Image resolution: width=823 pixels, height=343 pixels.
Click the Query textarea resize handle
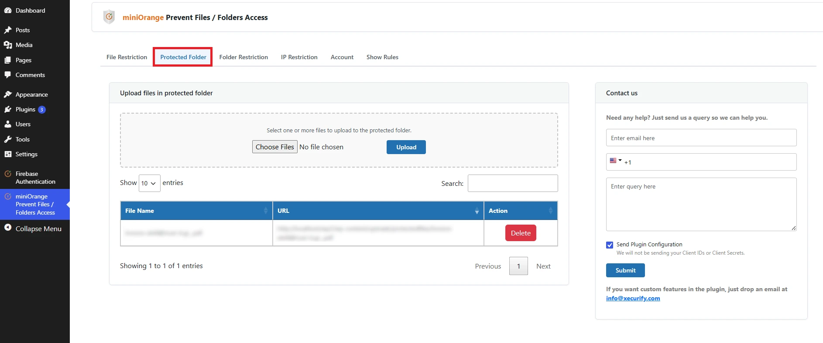tap(794, 228)
